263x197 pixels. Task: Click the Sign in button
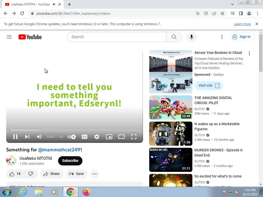click(241, 37)
